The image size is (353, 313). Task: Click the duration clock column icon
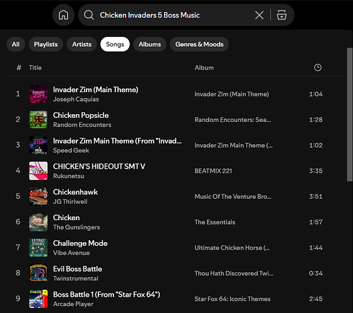coord(318,68)
